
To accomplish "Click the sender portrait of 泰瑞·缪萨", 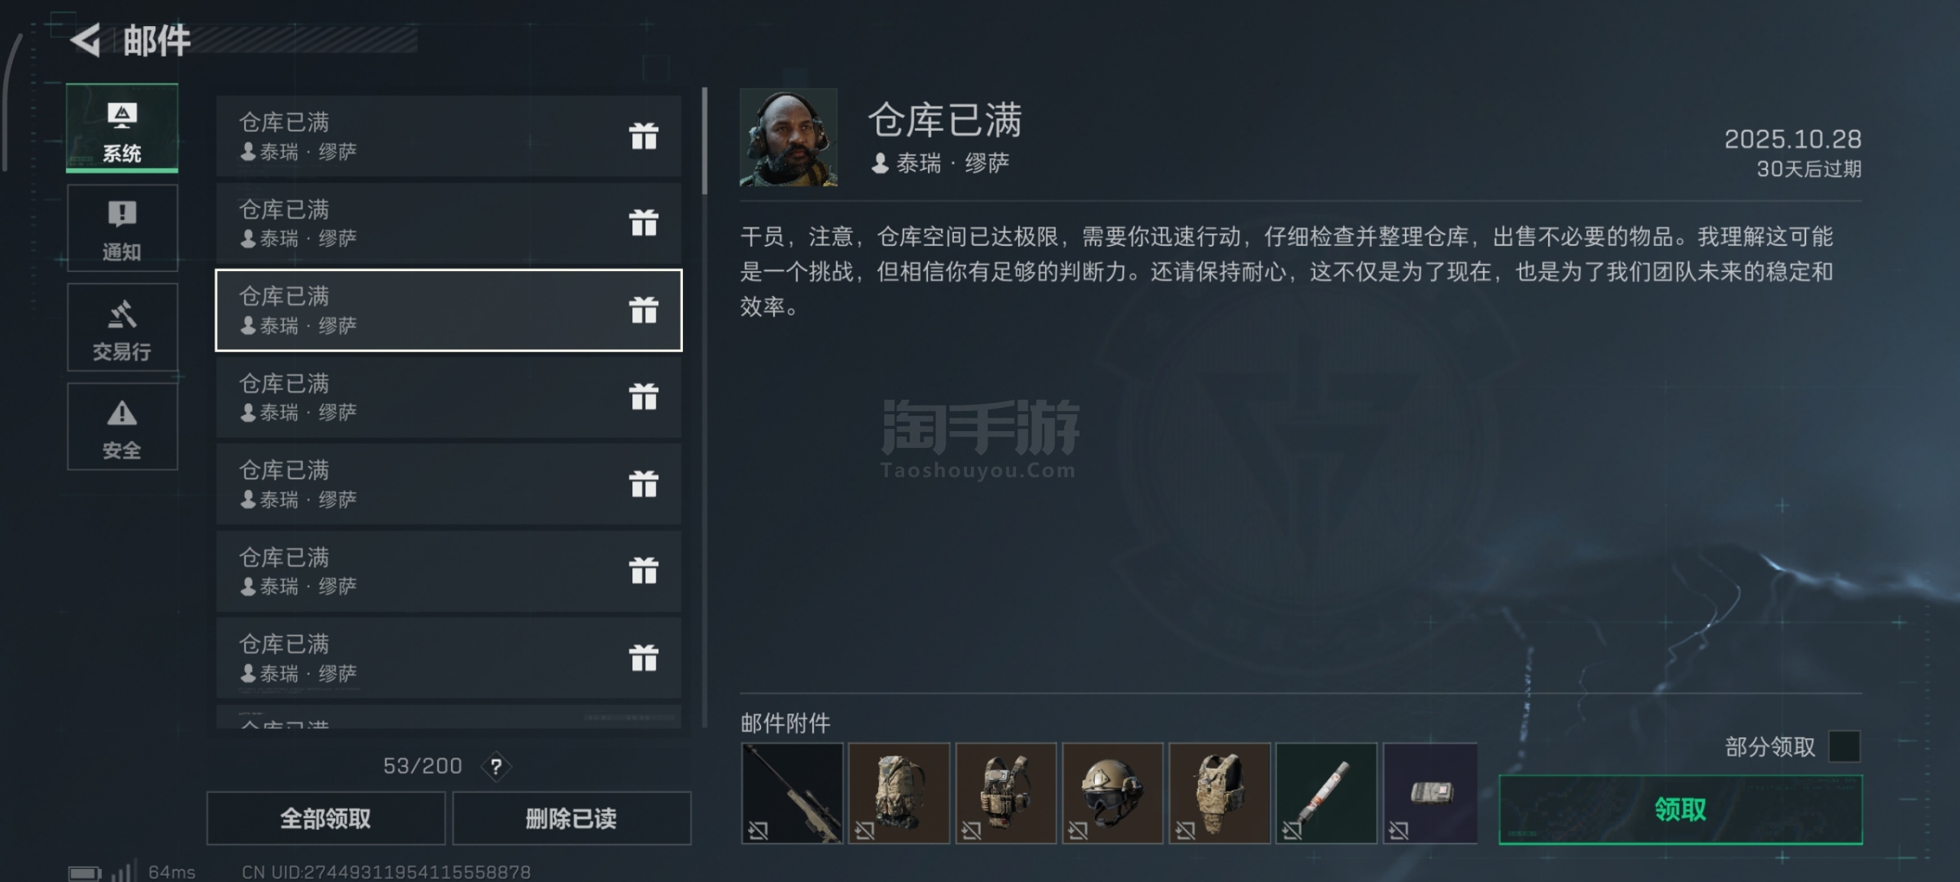I will tap(789, 137).
